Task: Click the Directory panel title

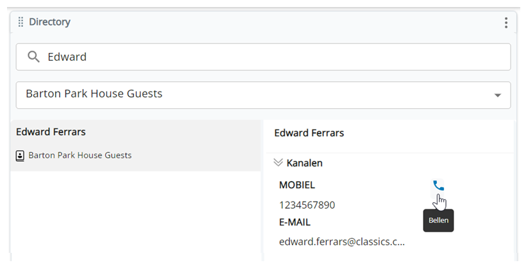Action: (49, 22)
